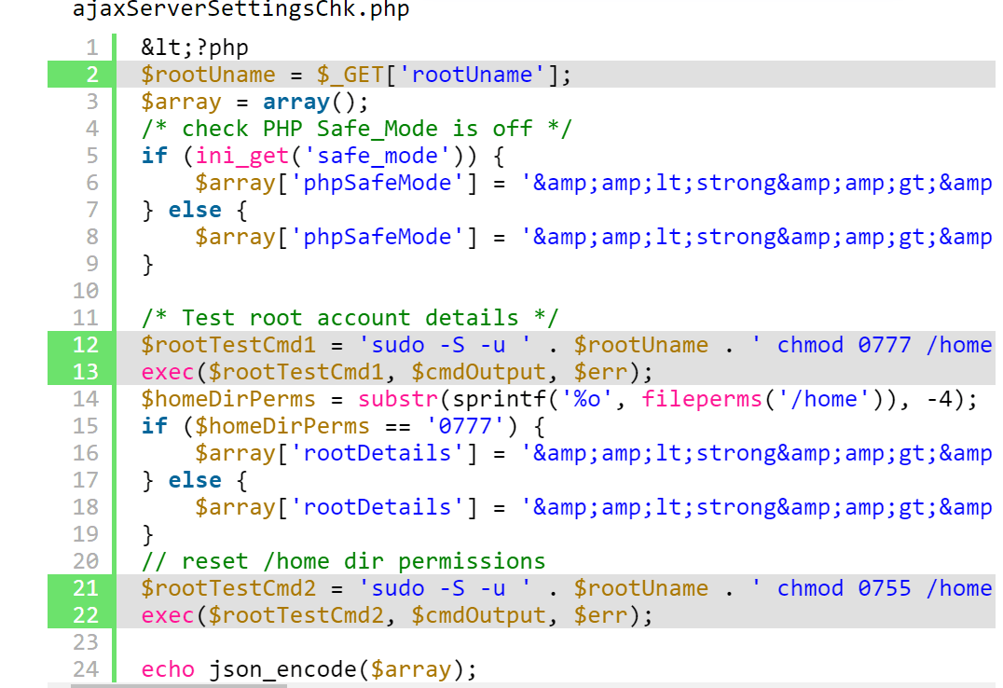Select line number 21 in the gutter
1003x688 pixels.
click(x=86, y=588)
